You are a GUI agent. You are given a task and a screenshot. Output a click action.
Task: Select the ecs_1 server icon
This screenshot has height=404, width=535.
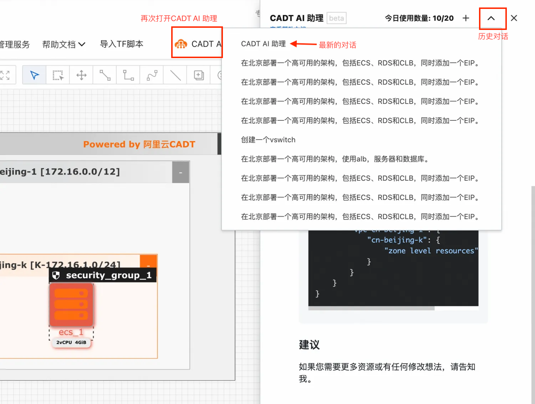[x=71, y=305]
